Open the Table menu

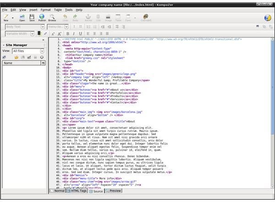tap(58, 10)
